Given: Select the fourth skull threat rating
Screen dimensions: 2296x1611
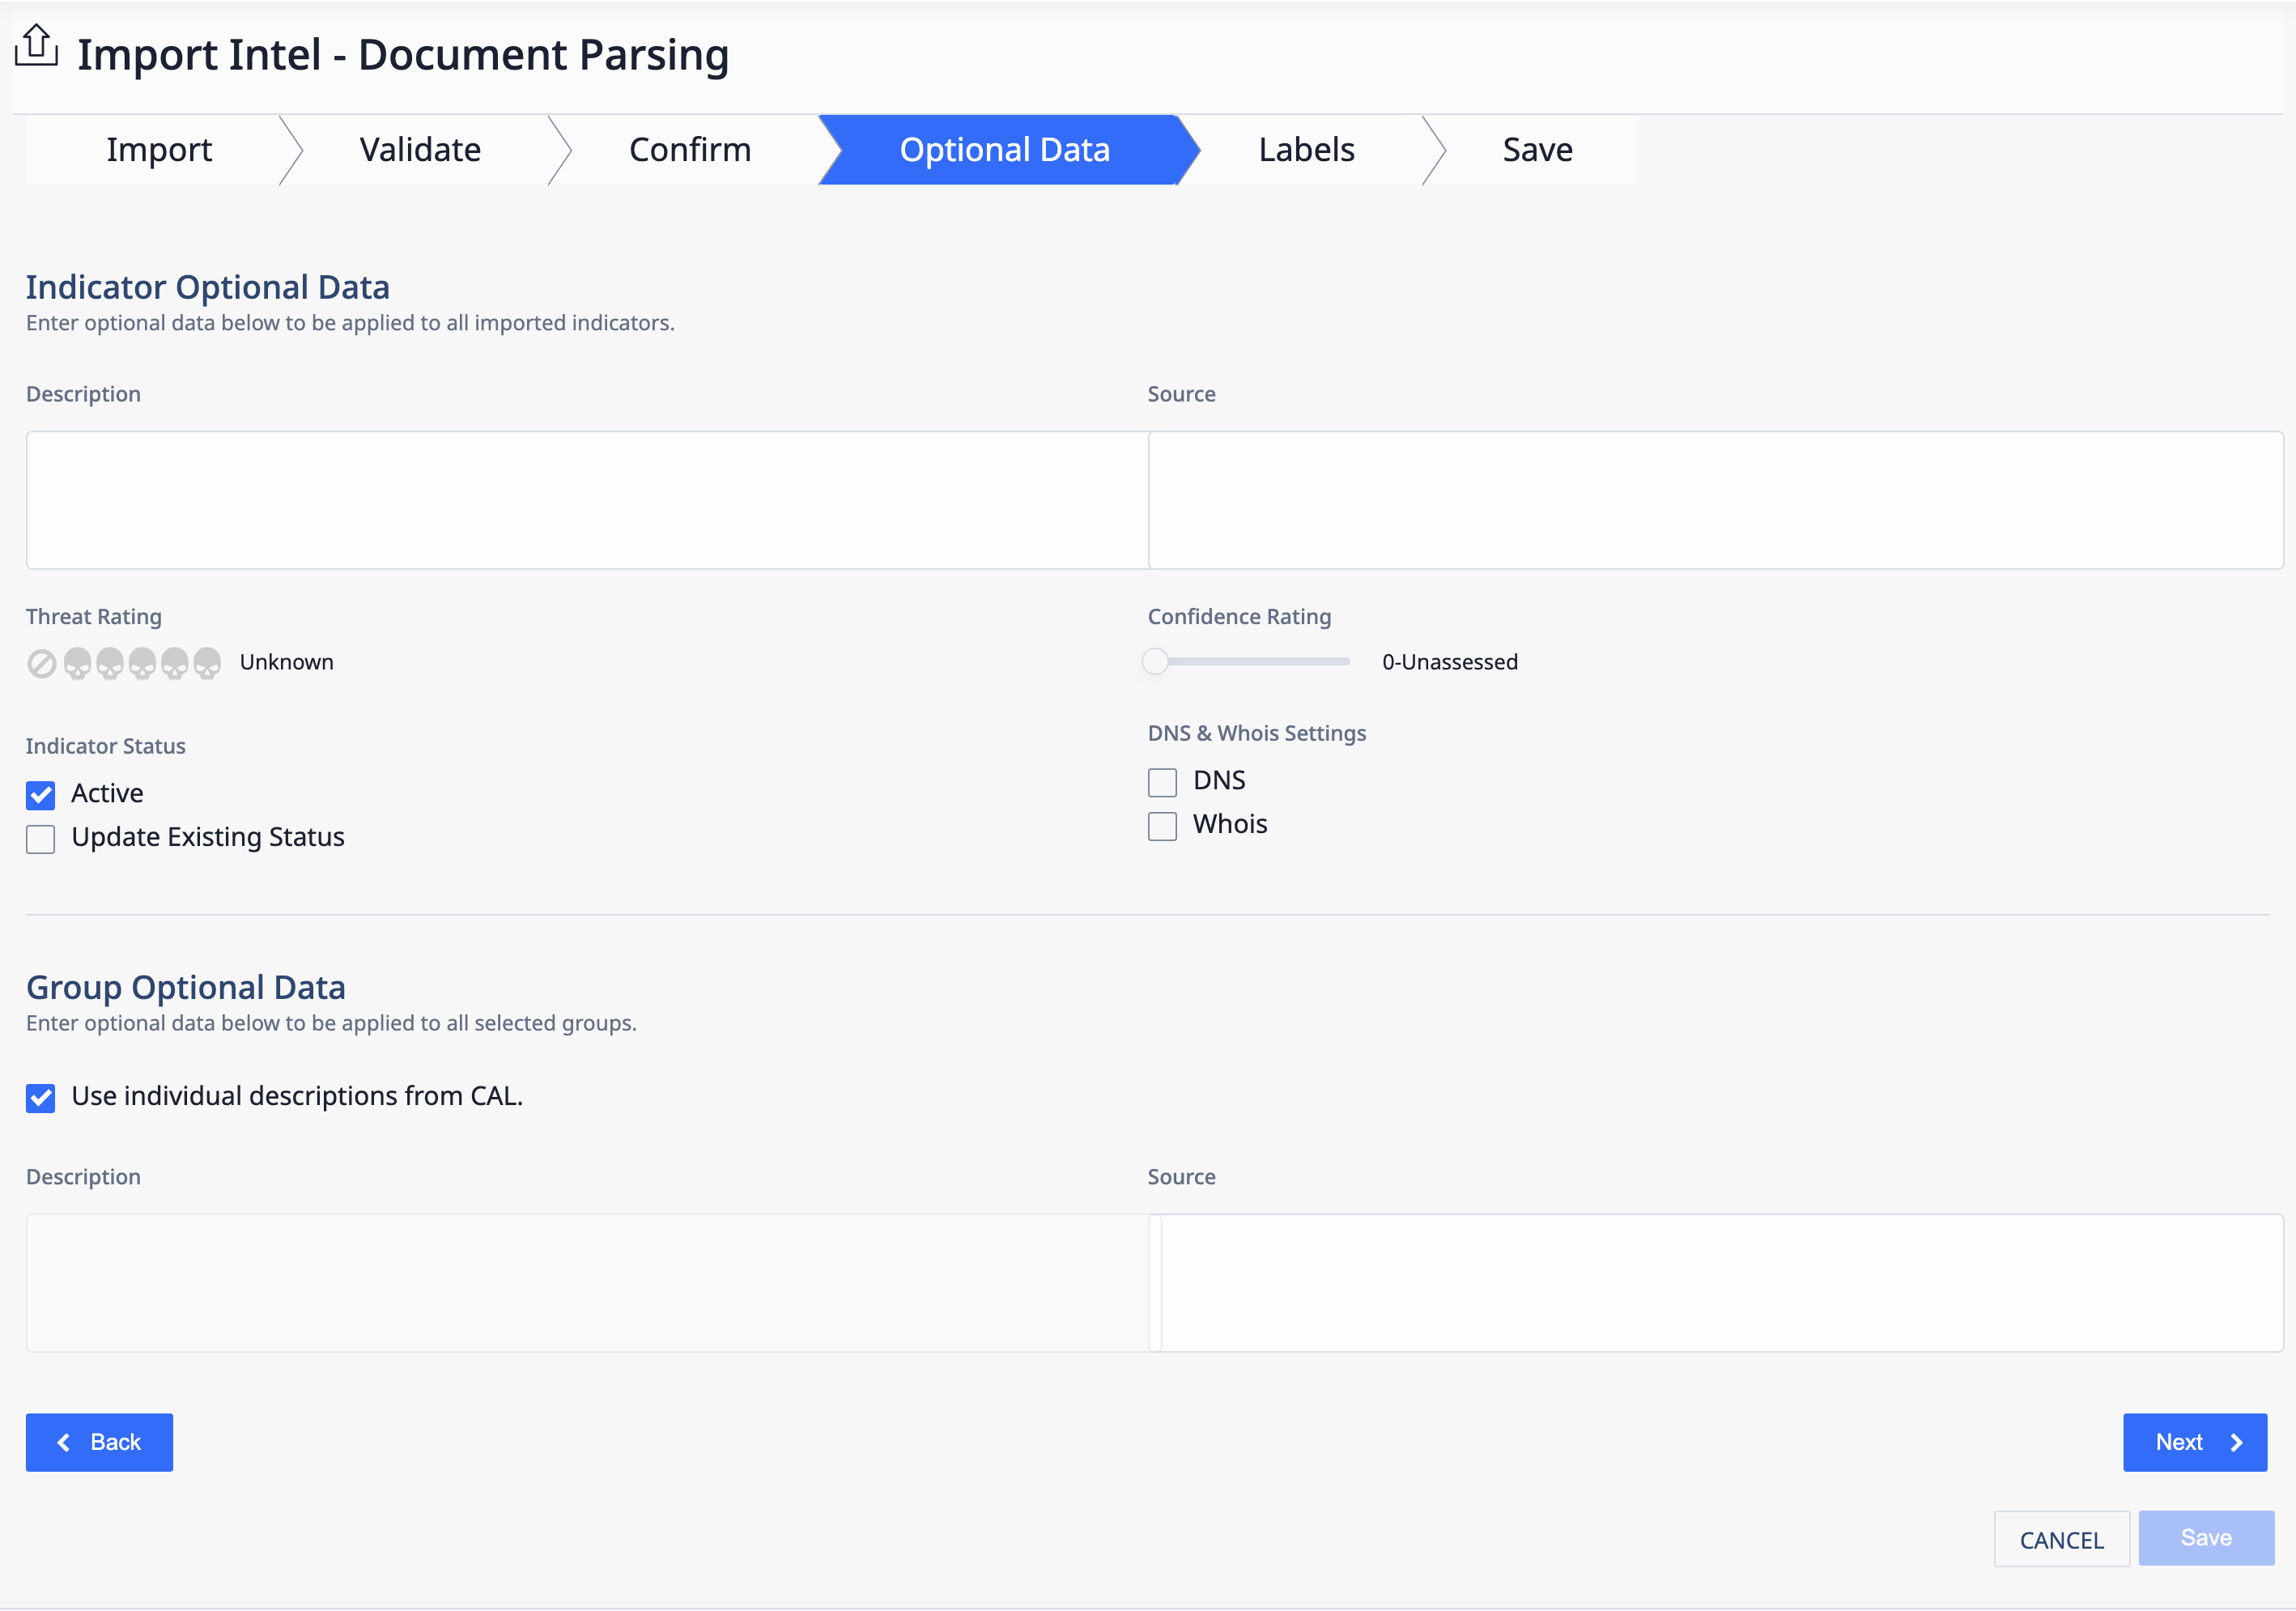Looking at the screenshot, I should click(175, 663).
